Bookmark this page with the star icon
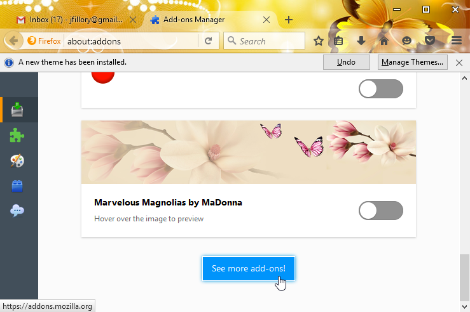 pyautogui.click(x=318, y=41)
